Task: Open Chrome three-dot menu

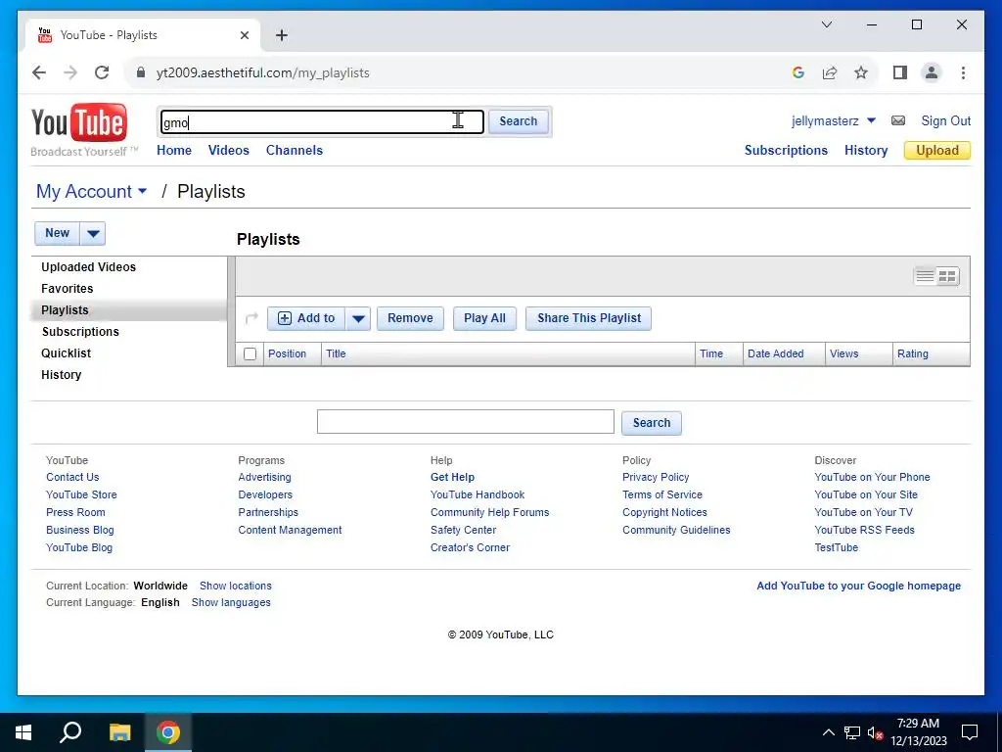Action: pyautogui.click(x=963, y=72)
